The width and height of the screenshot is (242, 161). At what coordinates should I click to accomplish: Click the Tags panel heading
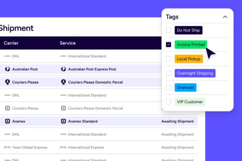(x=172, y=17)
